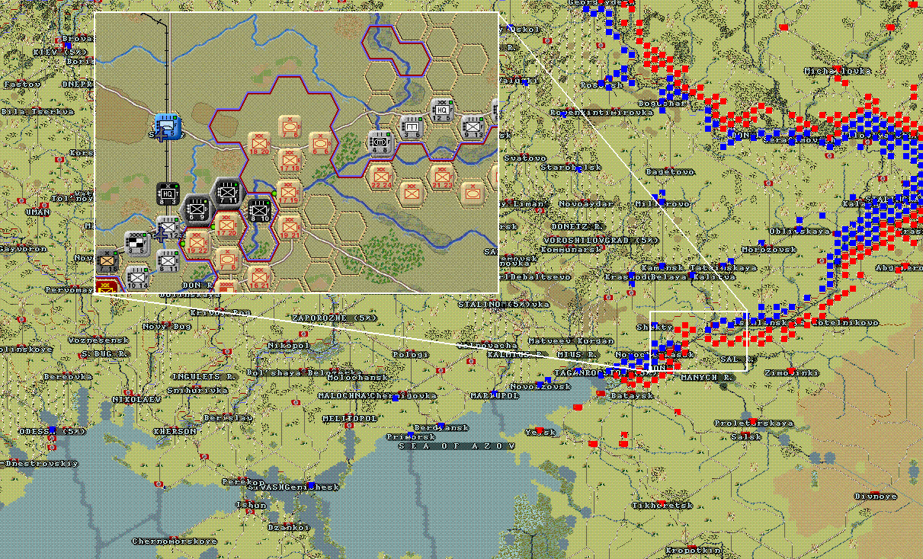Select the unnumbered Soviet infantry counter between 22 24 and 21 23

[x=412, y=193]
